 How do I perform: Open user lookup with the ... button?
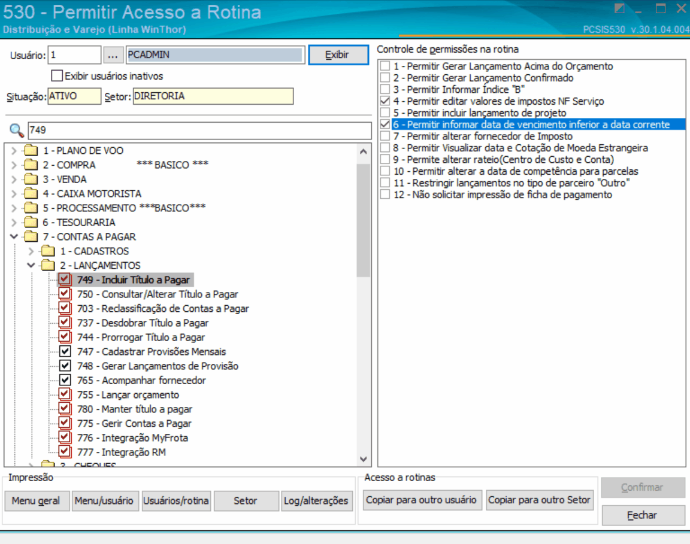pyautogui.click(x=113, y=56)
